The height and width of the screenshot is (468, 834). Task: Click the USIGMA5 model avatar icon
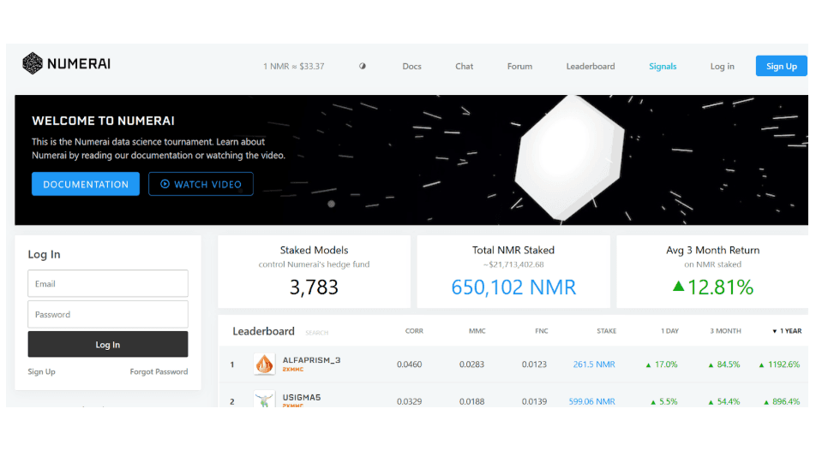click(x=264, y=399)
